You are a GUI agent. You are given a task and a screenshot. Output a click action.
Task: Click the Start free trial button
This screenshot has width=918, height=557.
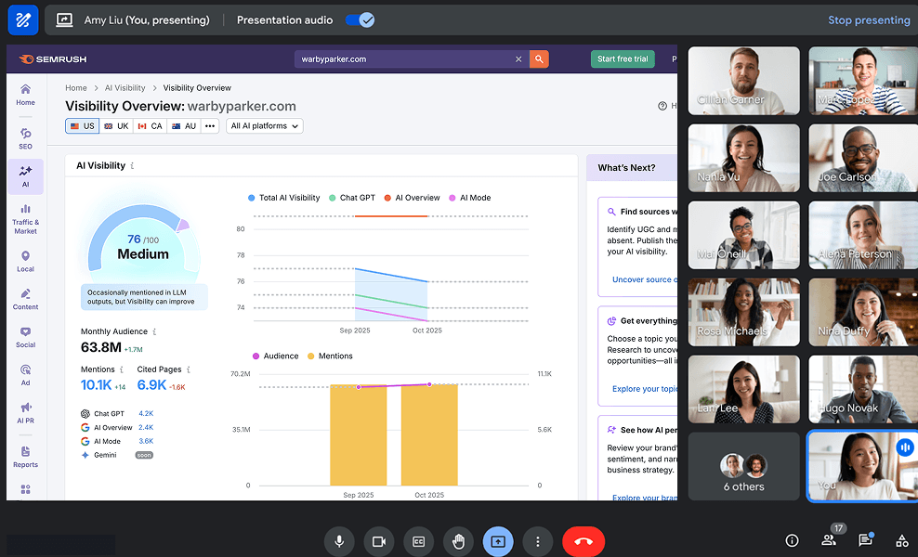(623, 59)
